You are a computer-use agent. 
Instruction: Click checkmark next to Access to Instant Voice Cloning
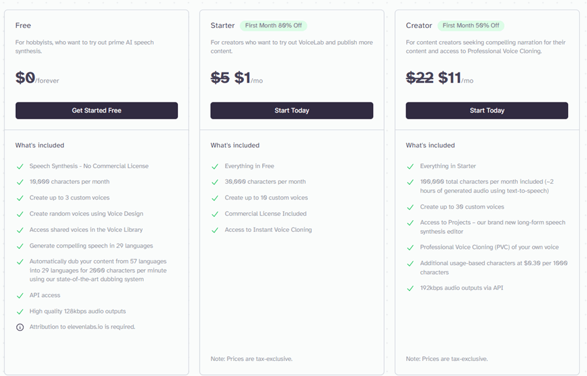(x=215, y=230)
